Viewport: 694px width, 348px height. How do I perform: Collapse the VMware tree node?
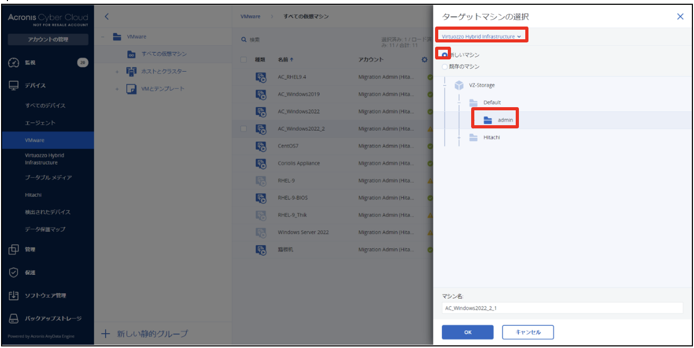coord(102,37)
